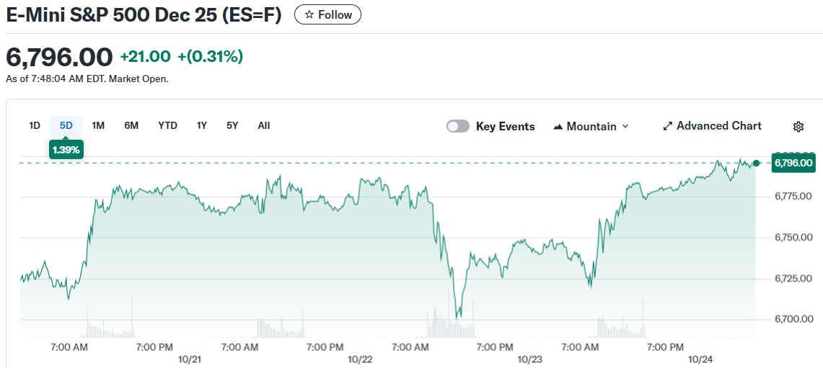Click the Key Events label

[505, 126]
